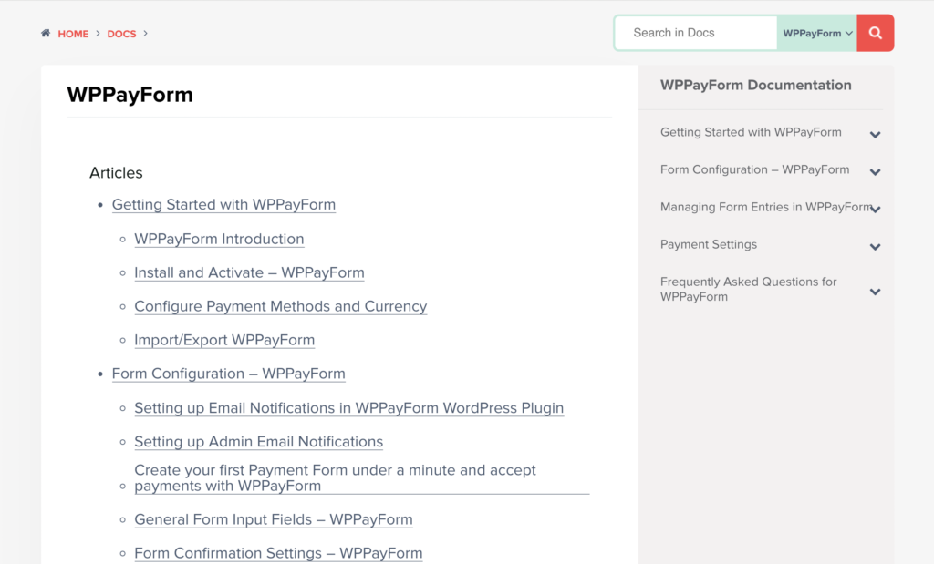
Task: Expand Getting Started with WPPayForm sidebar chevron
Action: click(x=875, y=135)
